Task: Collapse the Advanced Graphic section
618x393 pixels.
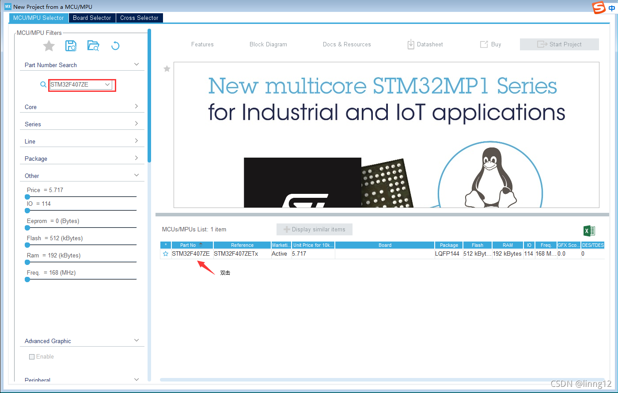Action: [136, 340]
